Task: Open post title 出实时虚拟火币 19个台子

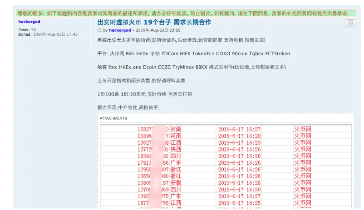Action: tap(154, 22)
